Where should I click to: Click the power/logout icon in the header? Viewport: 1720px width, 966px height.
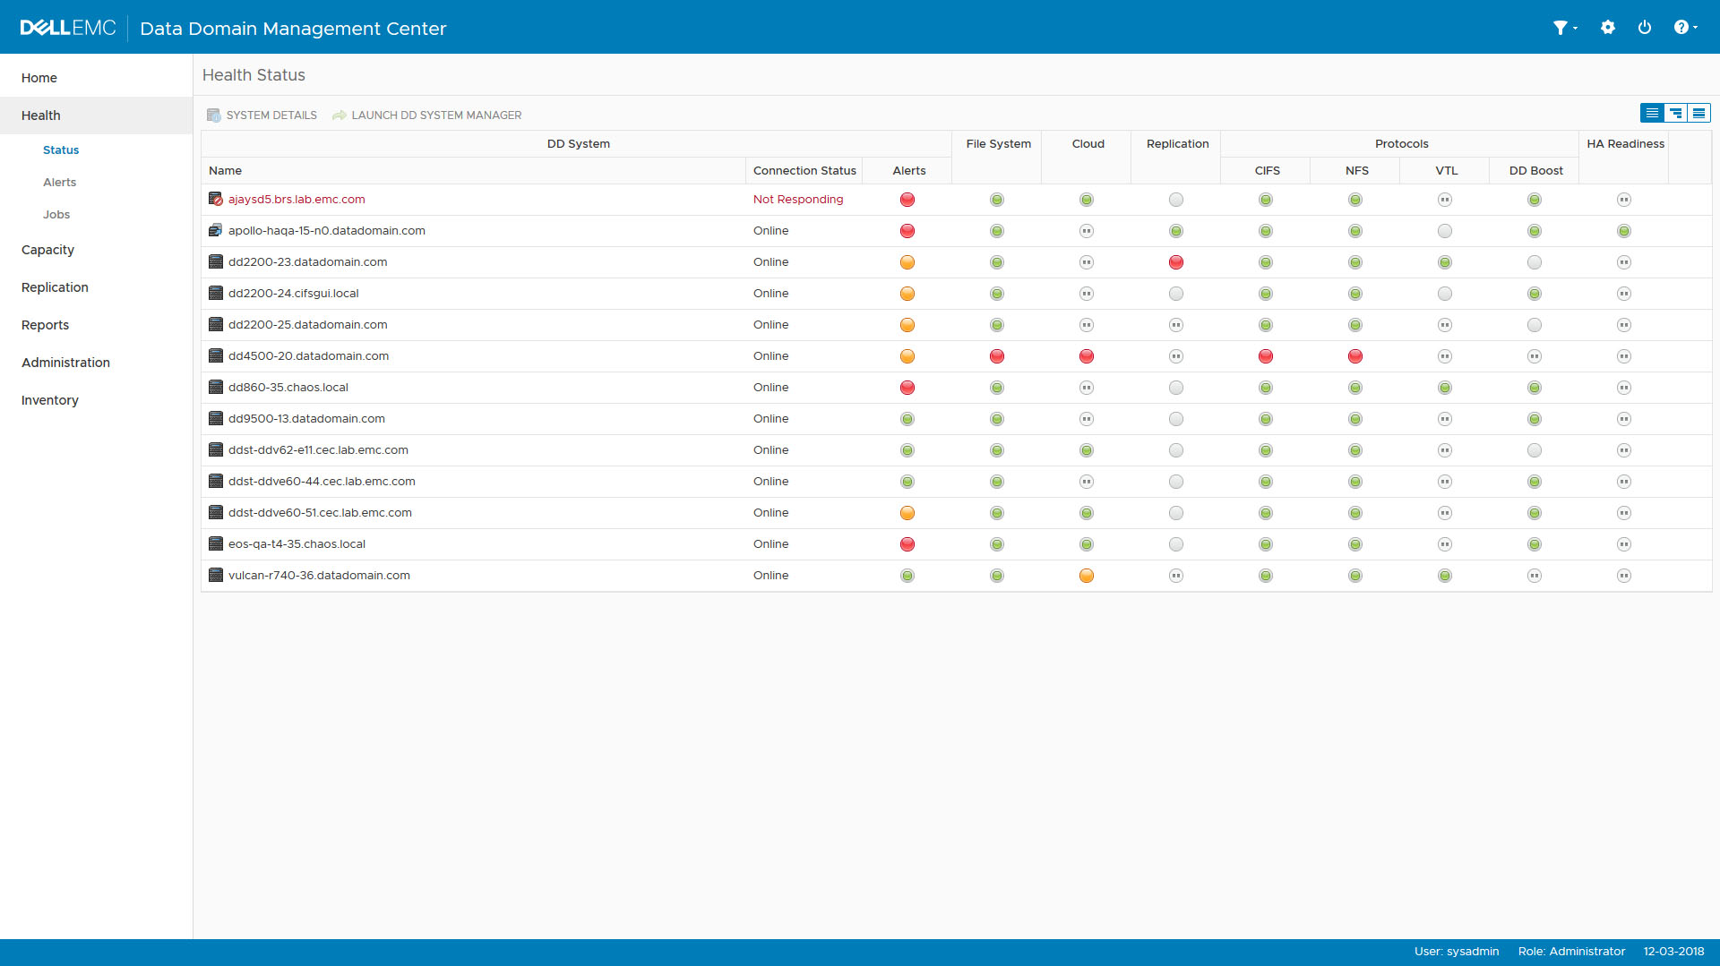(x=1645, y=28)
